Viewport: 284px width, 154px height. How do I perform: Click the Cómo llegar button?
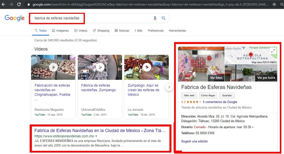pos(208,95)
